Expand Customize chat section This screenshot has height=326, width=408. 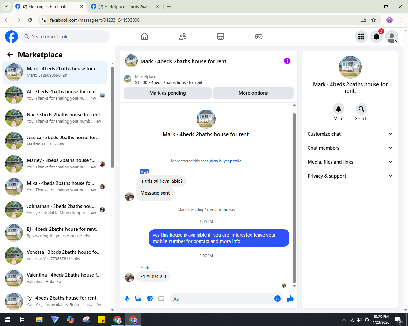point(350,134)
